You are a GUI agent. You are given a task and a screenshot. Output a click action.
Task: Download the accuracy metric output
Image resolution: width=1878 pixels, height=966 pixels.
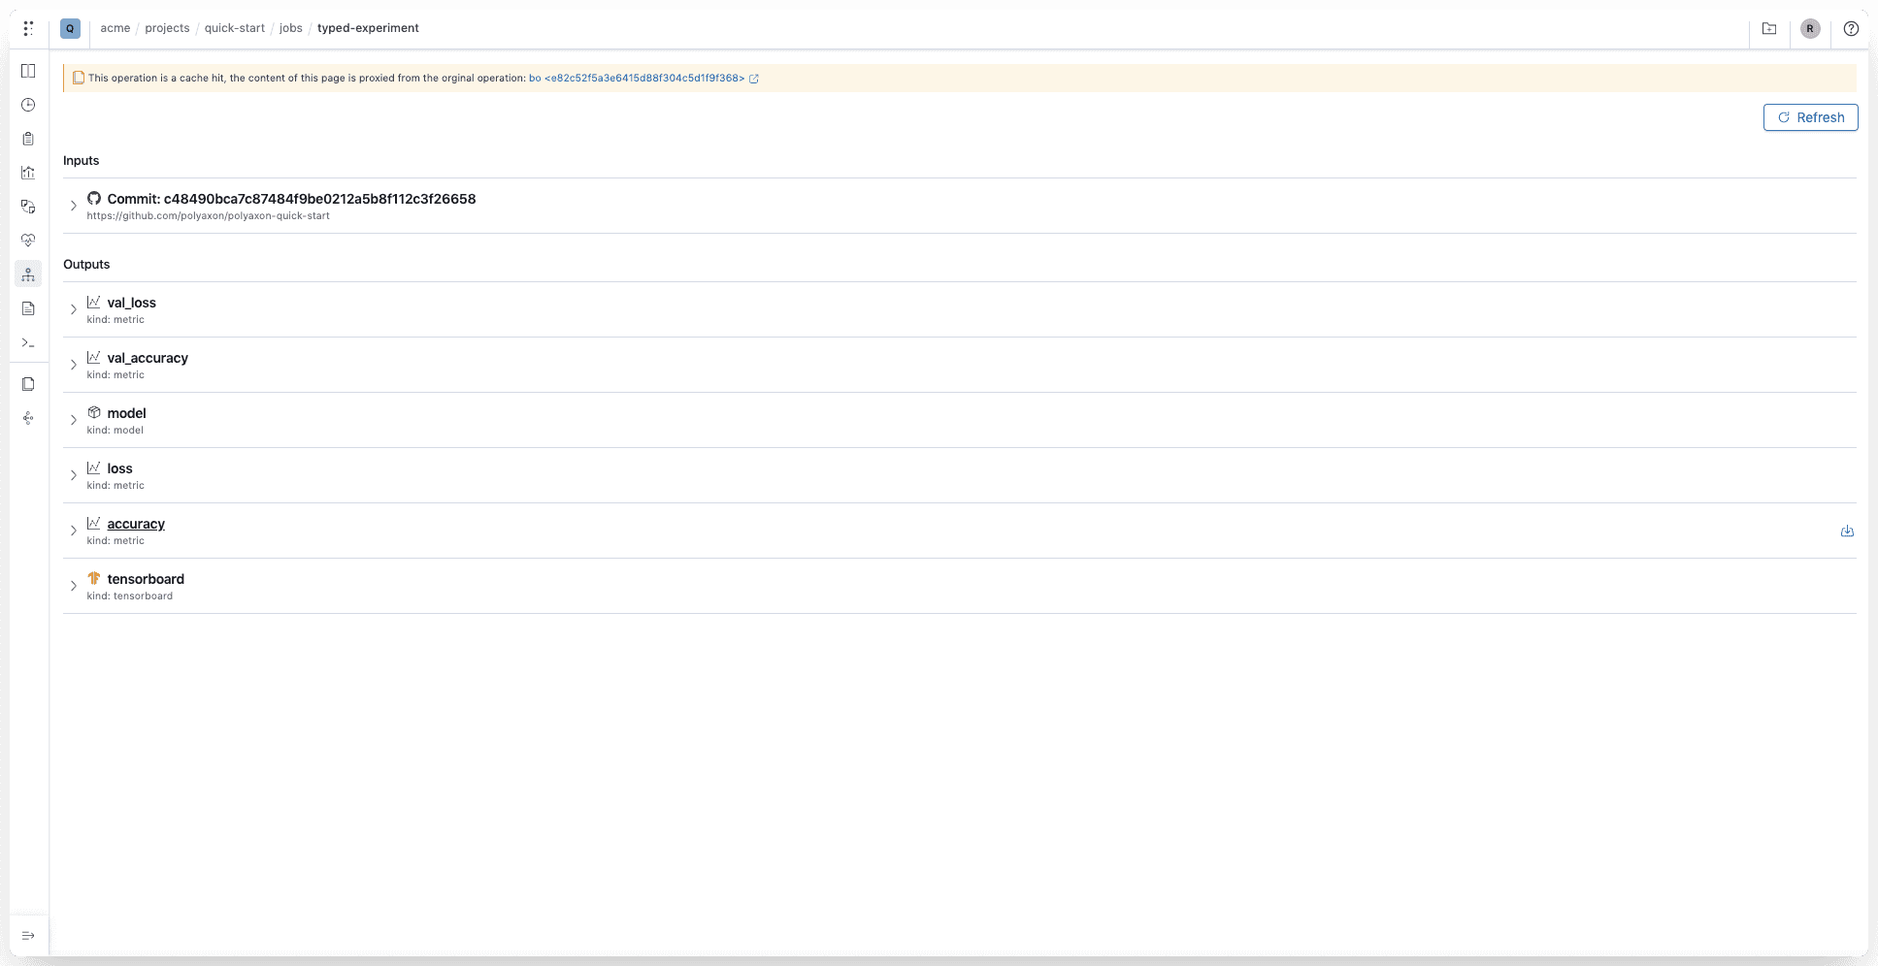tap(1847, 531)
